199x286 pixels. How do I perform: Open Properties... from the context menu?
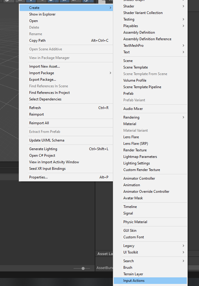coord(38,177)
